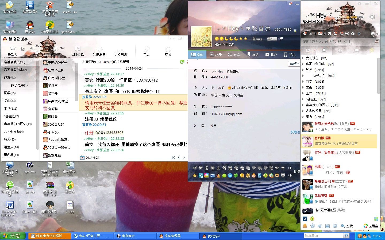Click the 开始 Start button
This screenshot has width=385, height=240.
pyautogui.click(x=13, y=236)
